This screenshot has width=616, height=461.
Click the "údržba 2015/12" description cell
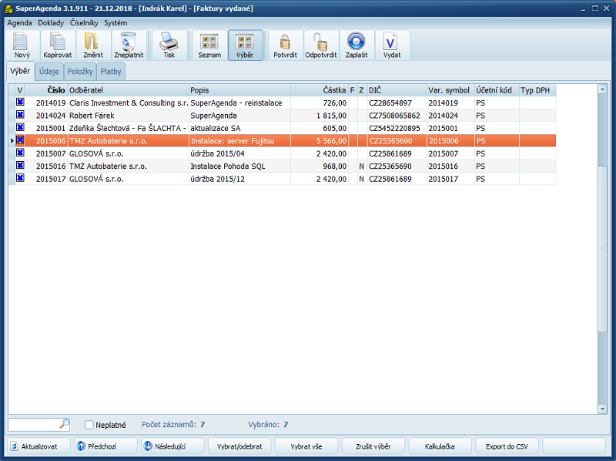(239, 179)
